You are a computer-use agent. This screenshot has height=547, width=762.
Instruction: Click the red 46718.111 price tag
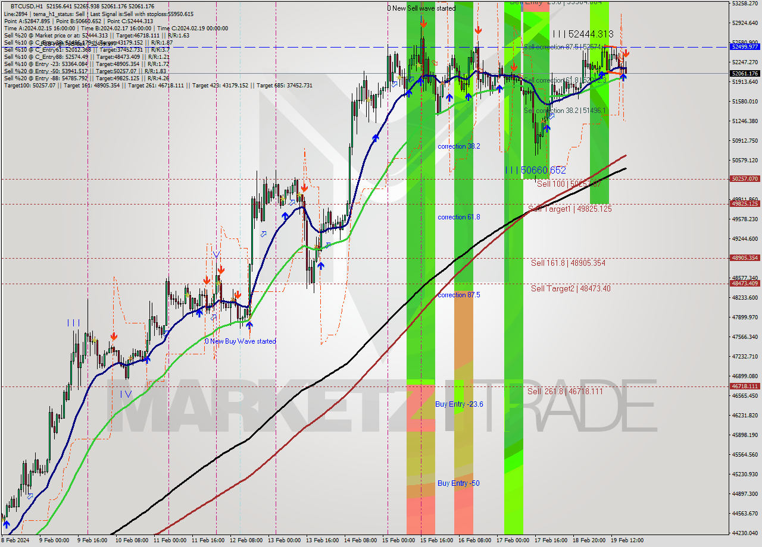tap(745, 386)
